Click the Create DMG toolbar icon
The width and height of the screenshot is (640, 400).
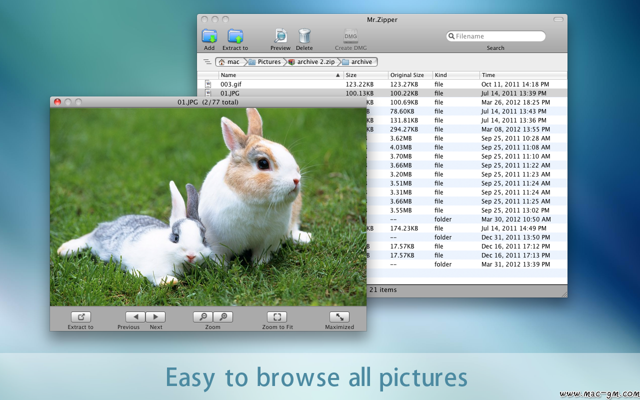350,36
